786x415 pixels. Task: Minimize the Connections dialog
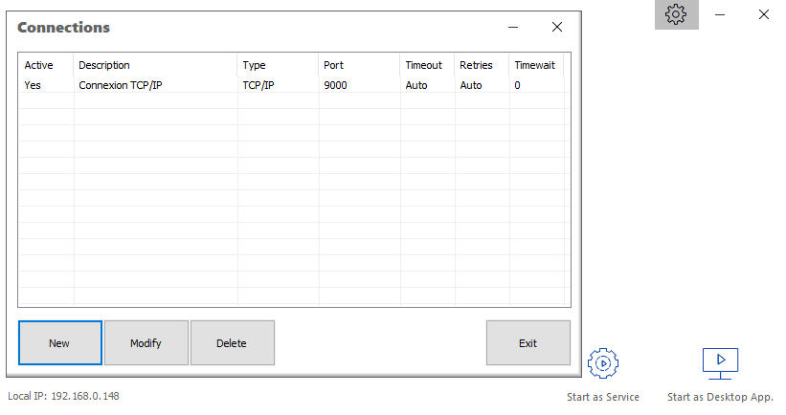[513, 27]
